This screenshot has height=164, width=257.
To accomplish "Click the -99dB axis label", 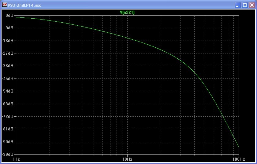I will (x=8, y=154).
